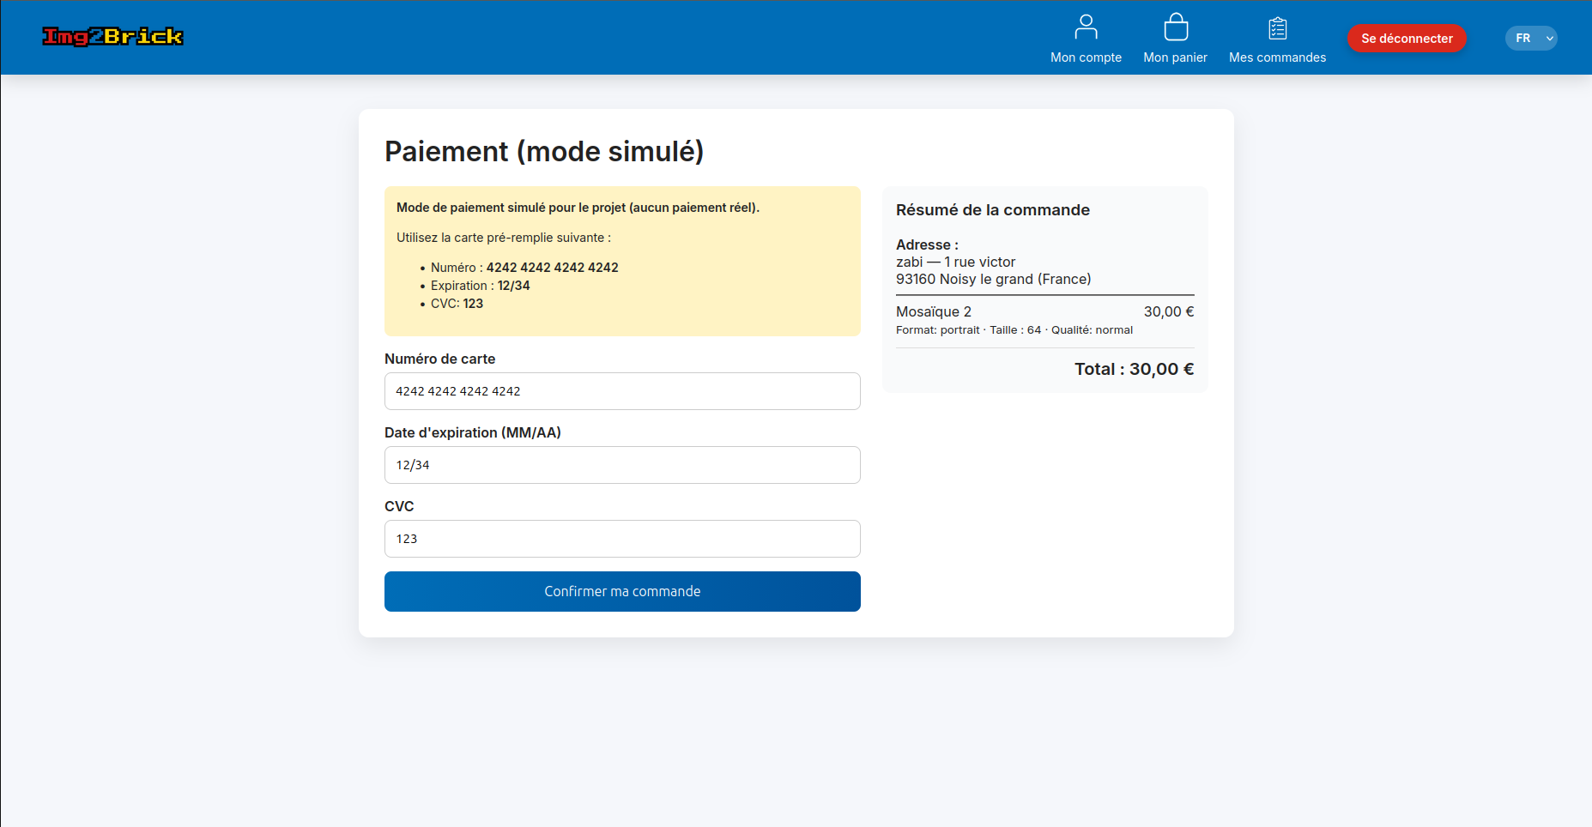Click the bold 4242 card number in yellow notice
The image size is (1592, 827).
pyautogui.click(x=552, y=268)
